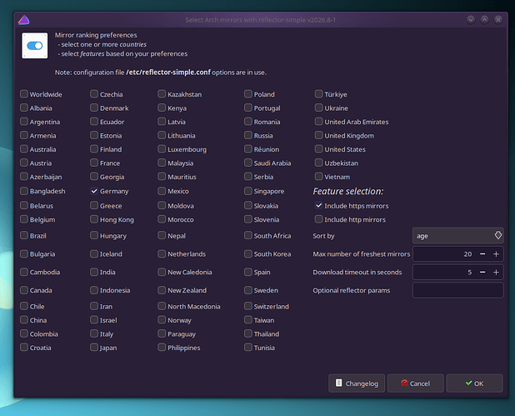Check the Singapore checkbox
This screenshot has width=515, height=416.
pos(248,191)
